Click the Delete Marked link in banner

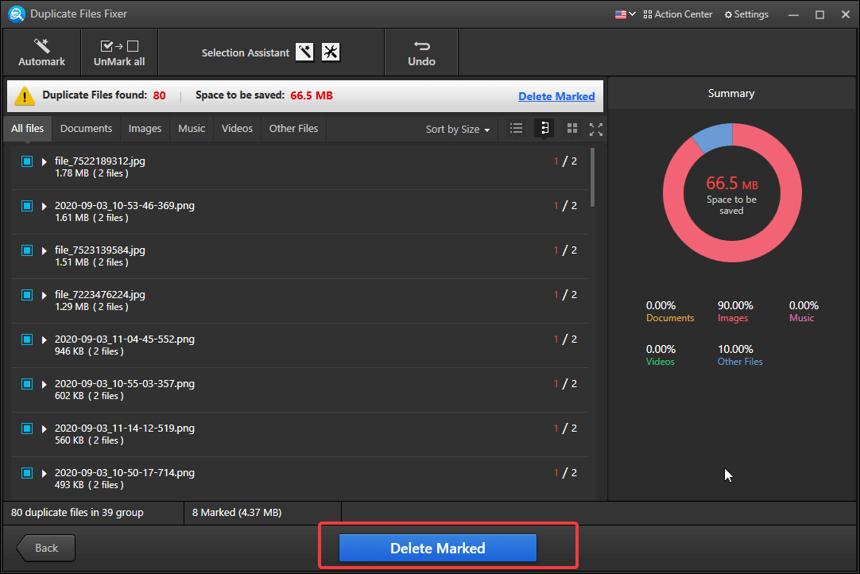(x=556, y=96)
